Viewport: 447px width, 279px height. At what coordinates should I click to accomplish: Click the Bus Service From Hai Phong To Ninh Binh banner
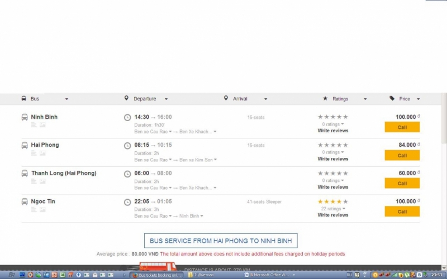(221, 240)
